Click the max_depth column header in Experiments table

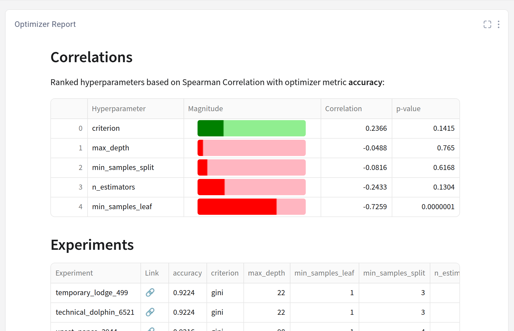tap(266, 273)
